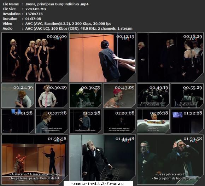Click the thumbnail timestamped 01:13:58
The width and height of the screenshot is (205, 186).
tap(86, 121)
